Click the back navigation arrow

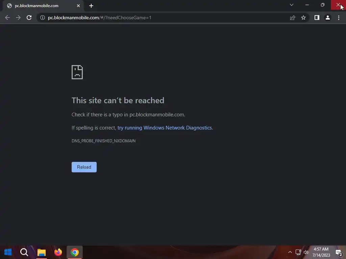pos(7,18)
